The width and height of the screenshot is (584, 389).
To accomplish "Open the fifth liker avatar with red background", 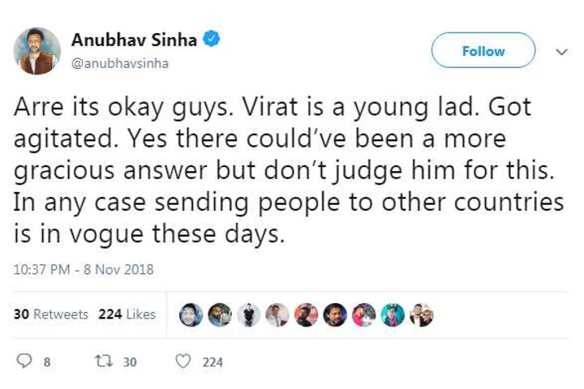I will pos(307,315).
